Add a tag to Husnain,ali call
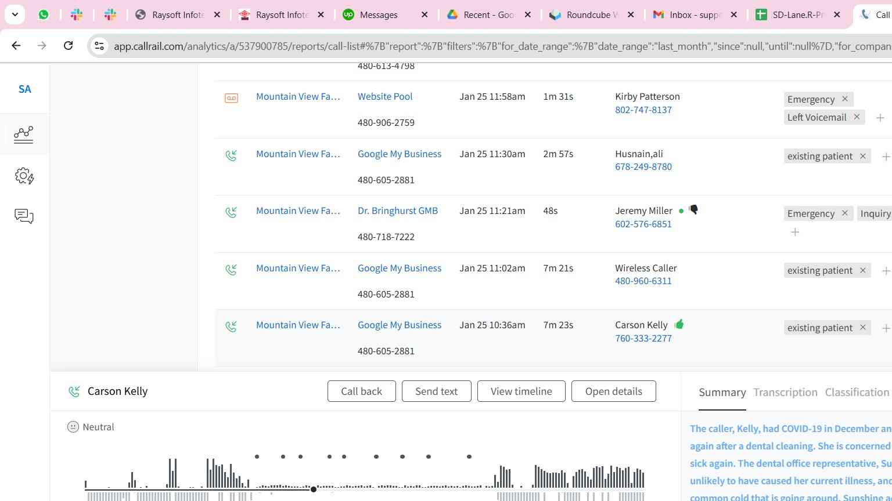892x501 pixels. (x=886, y=157)
